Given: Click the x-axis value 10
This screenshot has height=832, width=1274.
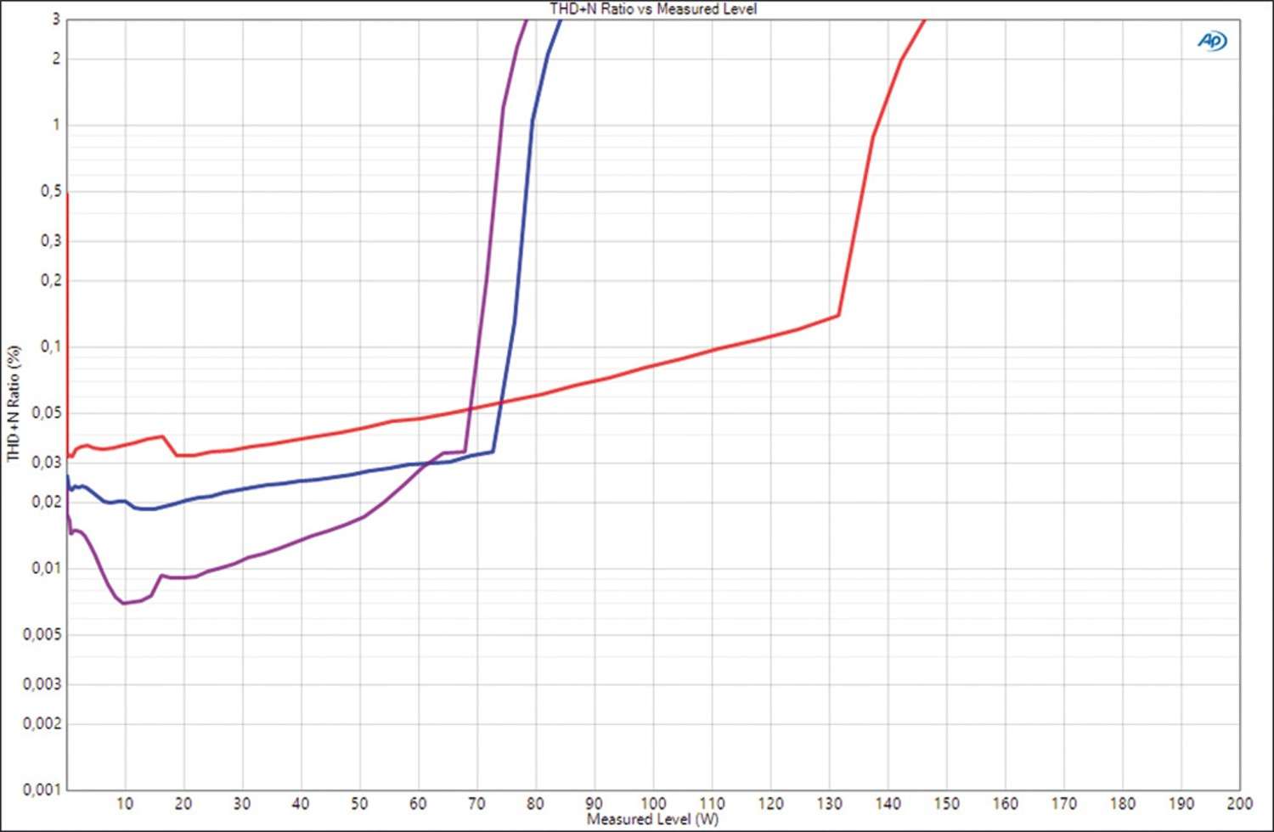Looking at the screenshot, I should 125,803.
